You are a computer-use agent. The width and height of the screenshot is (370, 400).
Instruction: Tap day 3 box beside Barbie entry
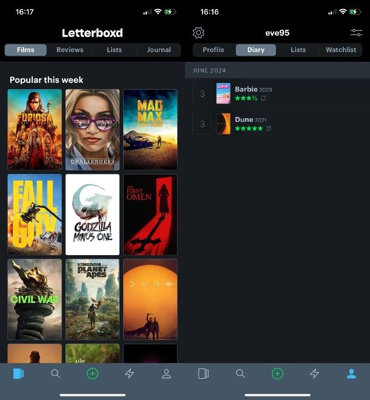202,93
